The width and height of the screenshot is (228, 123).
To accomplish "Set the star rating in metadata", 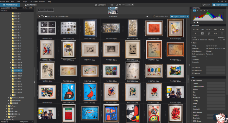I will (212, 46).
